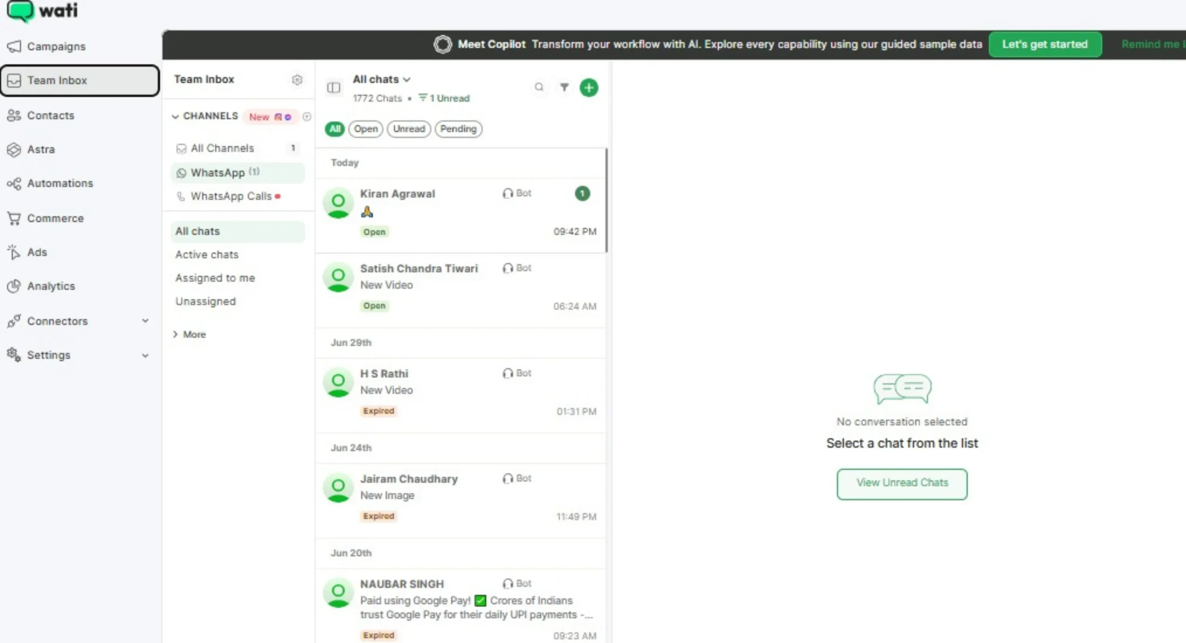Open Jairam Chaudhary chat

pyautogui.click(x=461, y=501)
